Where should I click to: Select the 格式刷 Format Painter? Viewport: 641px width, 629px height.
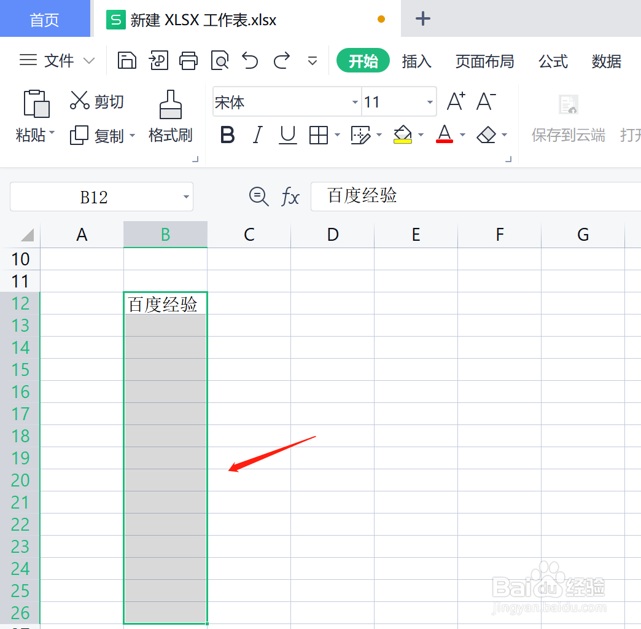(x=171, y=117)
